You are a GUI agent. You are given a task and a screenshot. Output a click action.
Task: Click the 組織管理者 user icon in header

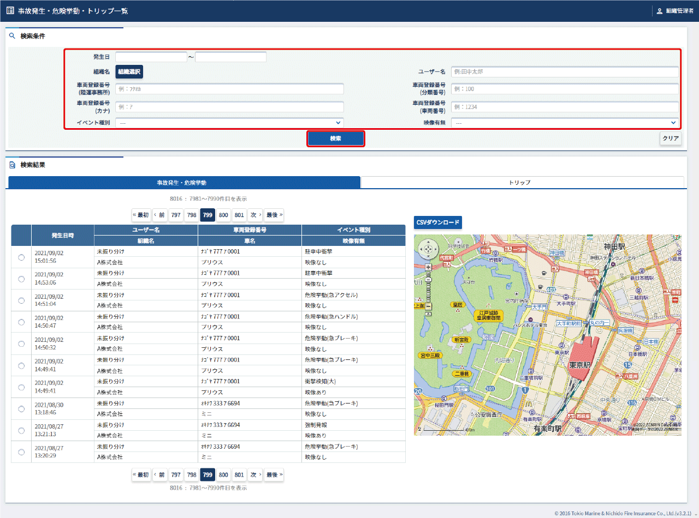659,11
